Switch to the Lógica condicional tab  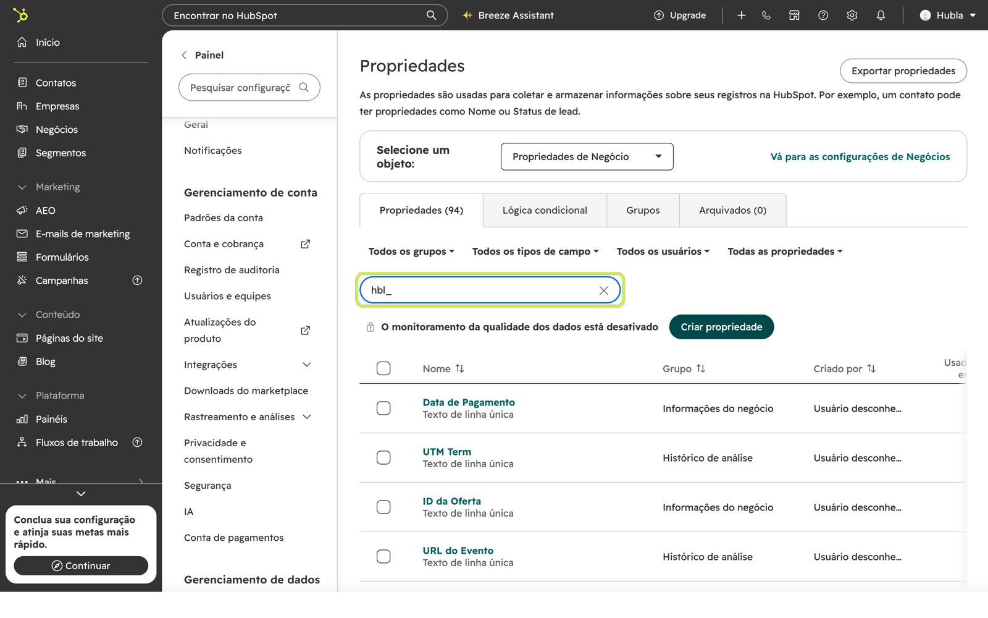(x=545, y=210)
